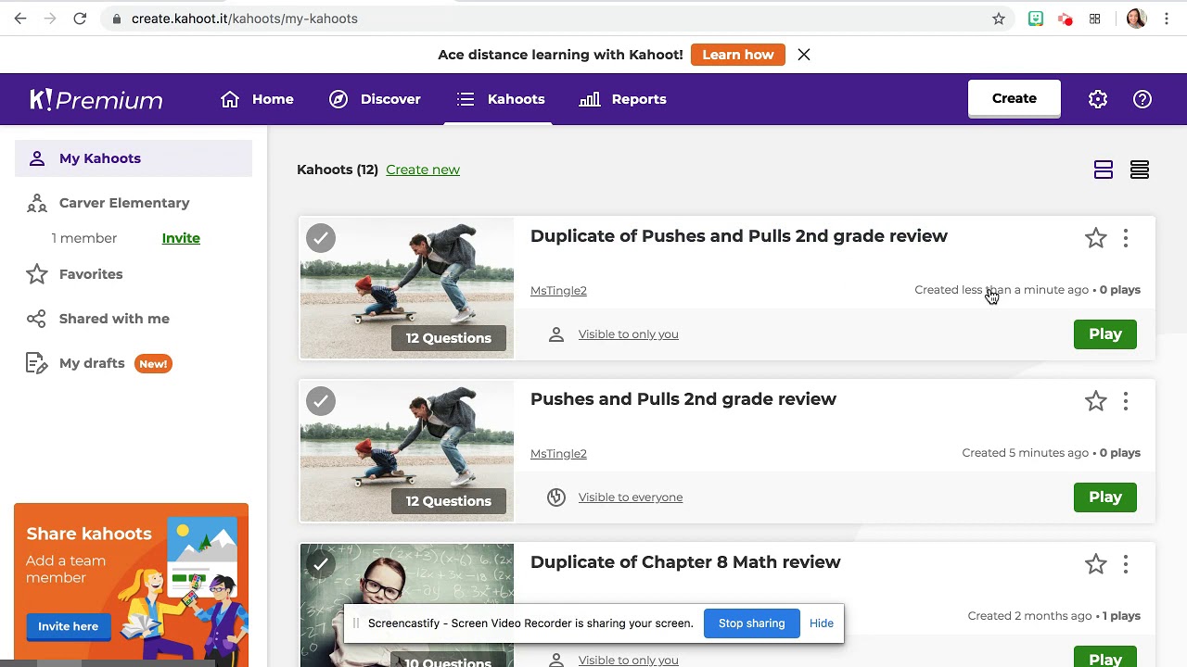
Task: Go to the Home tab
Action: tap(257, 99)
